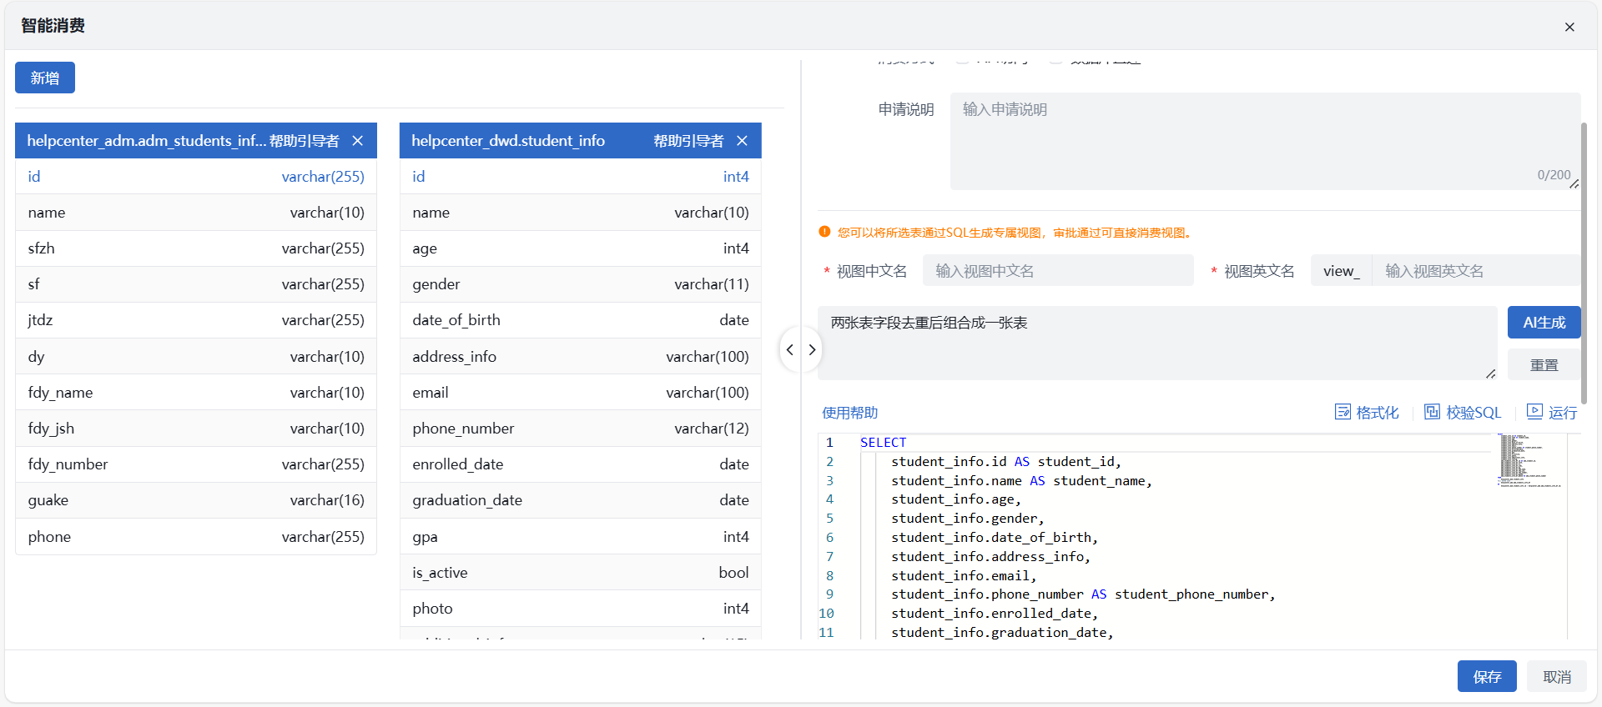This screenshot has width=1602, height=707.
Task: Click 保存 to save
Action: (x=1487, y=676)
